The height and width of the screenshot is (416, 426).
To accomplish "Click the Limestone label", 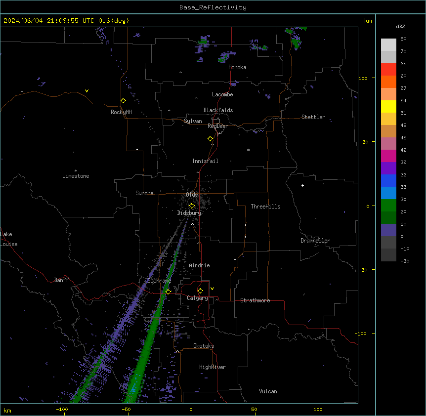I will [76, 176].
